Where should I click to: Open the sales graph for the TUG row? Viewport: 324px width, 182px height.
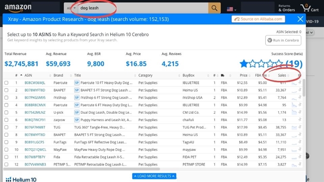pyautogui.click(x=295, y=128)
